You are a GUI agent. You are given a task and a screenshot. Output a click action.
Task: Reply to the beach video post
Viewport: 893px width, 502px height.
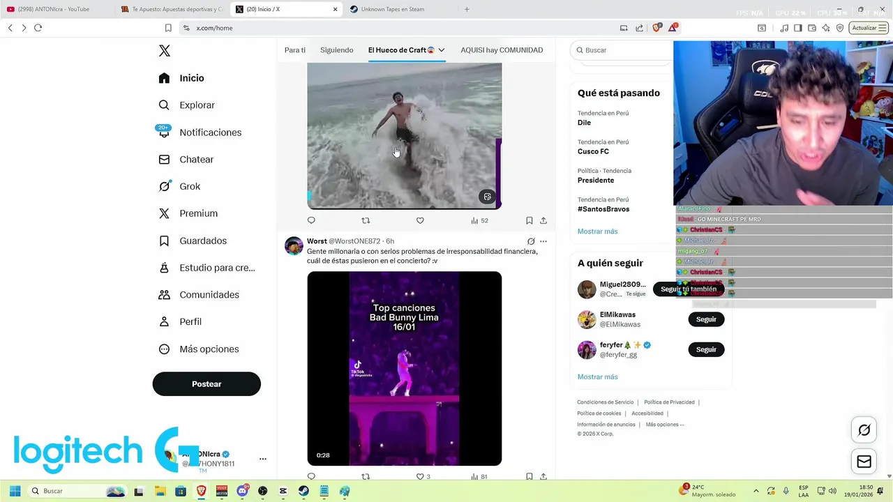coord(311,220)
